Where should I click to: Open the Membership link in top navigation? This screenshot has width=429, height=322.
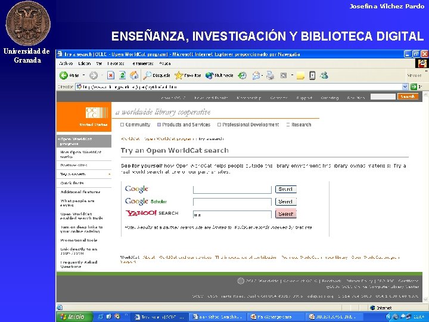pyautogui.click(x=248, y=98)
